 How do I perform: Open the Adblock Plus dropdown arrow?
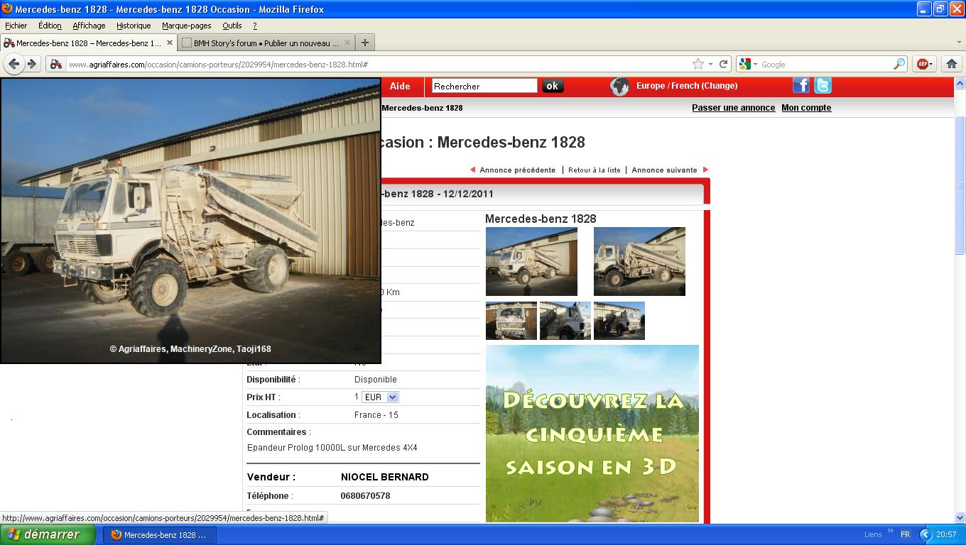(x=931, y=64)
